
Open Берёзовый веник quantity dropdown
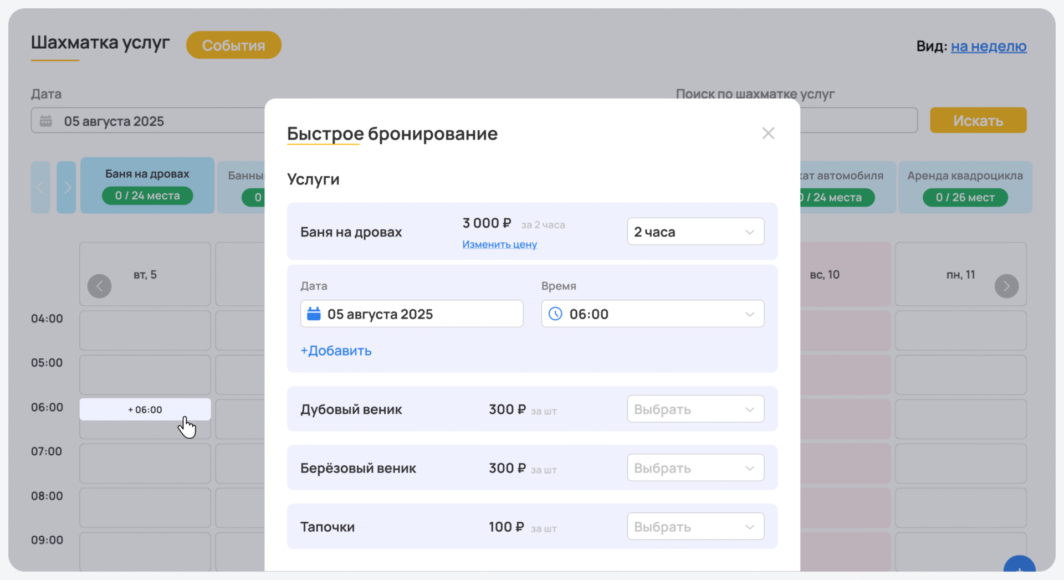coord(695,468)
